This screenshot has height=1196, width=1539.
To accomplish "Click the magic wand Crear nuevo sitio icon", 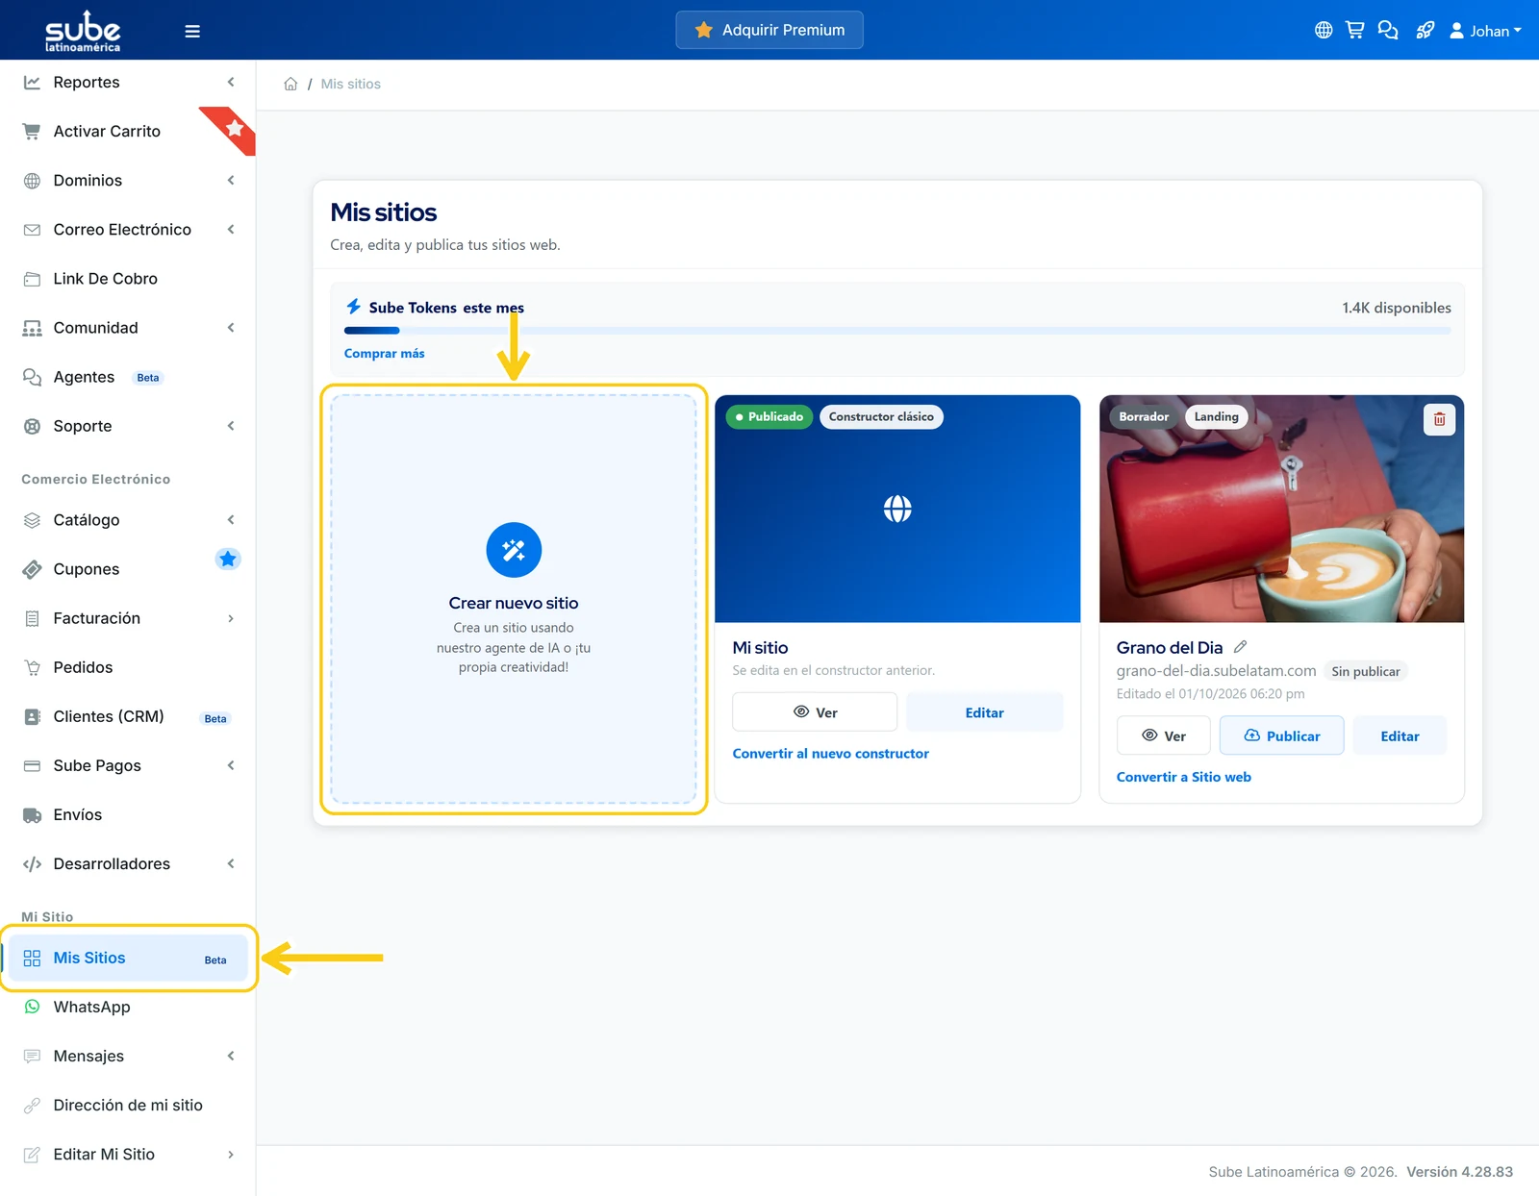I will point(514,550).
